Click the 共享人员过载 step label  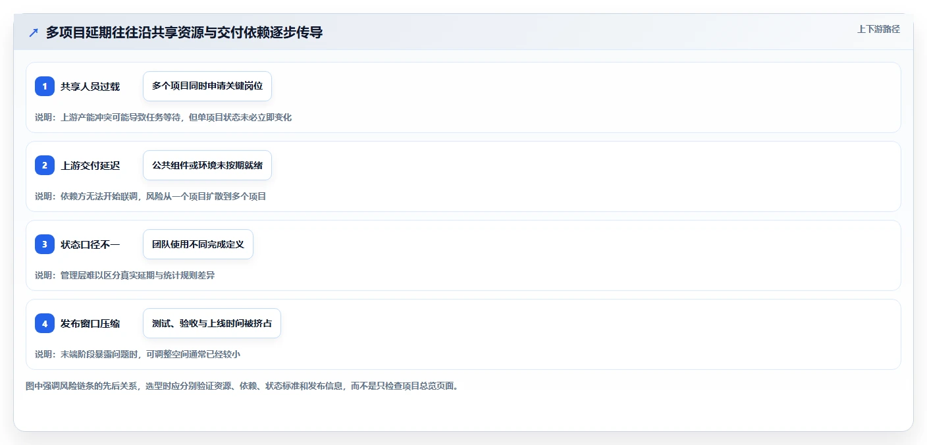click(x=90, y=86)
